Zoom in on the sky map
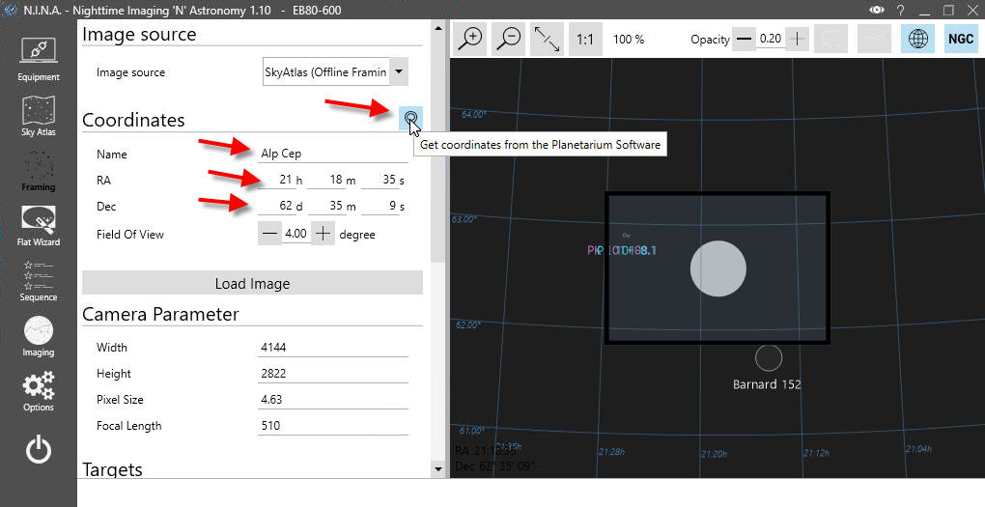Viewport: 985px width, 507px height. [470, 40]
